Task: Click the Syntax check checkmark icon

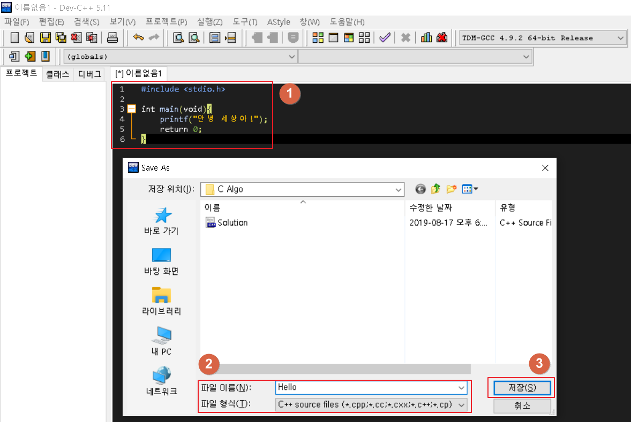Action: coord(385,38)
